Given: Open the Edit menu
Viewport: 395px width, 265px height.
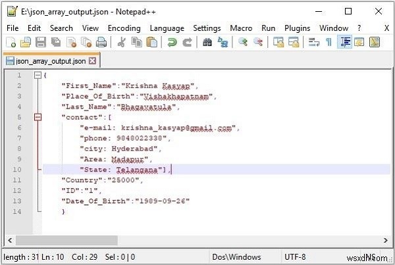Looking at the screenshot, I should (x=34, y=28).
